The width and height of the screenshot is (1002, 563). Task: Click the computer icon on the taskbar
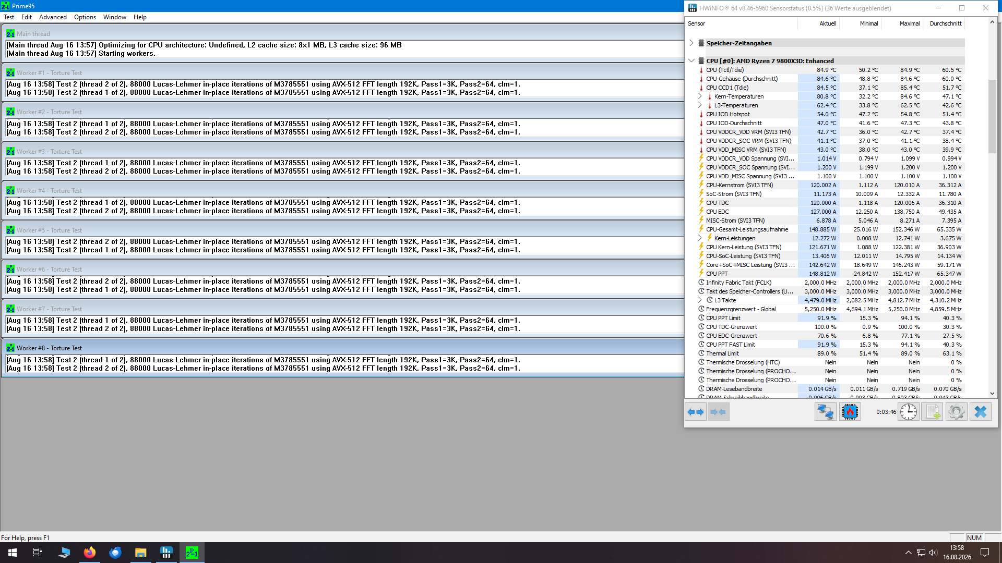point(64,553)
